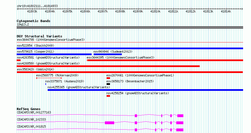Screen dimensions: 251x133
Task: Open variant esv3658173 (Besenbacher2015) label
Action: (x=130, y=81)
